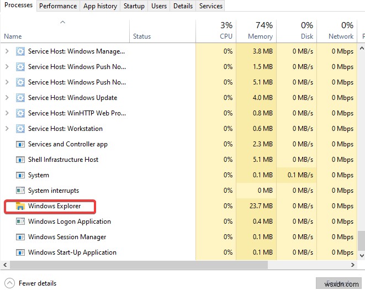Screen dimensions: 365x290
Task: Click the Windows Logon Application icon
Action: click(x=20, y=222)
